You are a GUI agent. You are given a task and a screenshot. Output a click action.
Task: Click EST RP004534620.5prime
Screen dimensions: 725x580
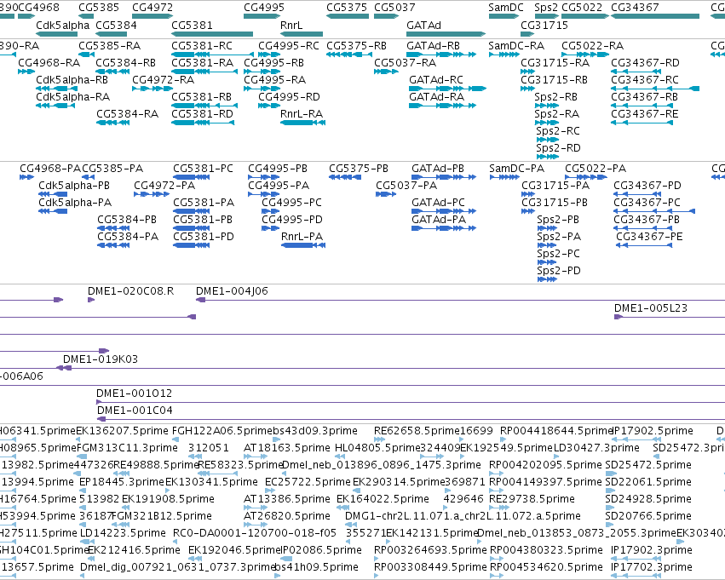coord(546,566)
